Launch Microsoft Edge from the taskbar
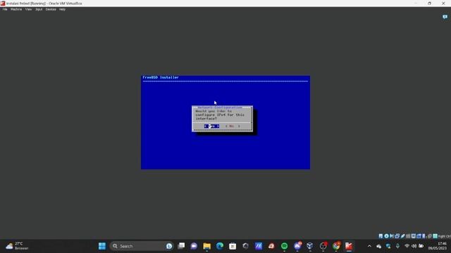The height and width of the screenshot is (253, 451). coord(220,246)
